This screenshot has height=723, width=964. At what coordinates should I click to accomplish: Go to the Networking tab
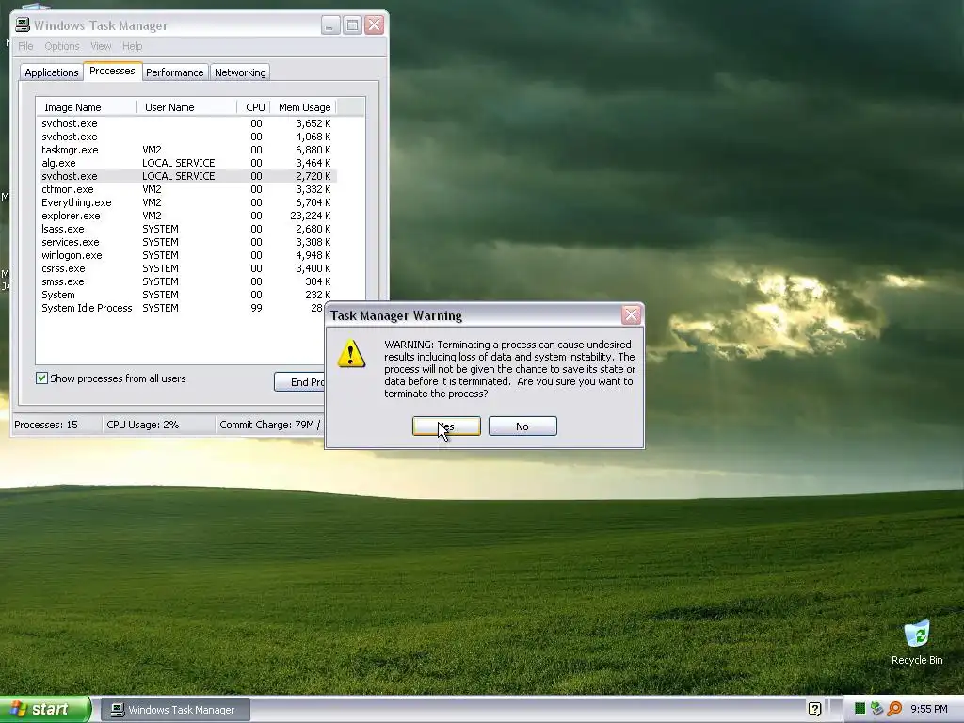(240, 72)
